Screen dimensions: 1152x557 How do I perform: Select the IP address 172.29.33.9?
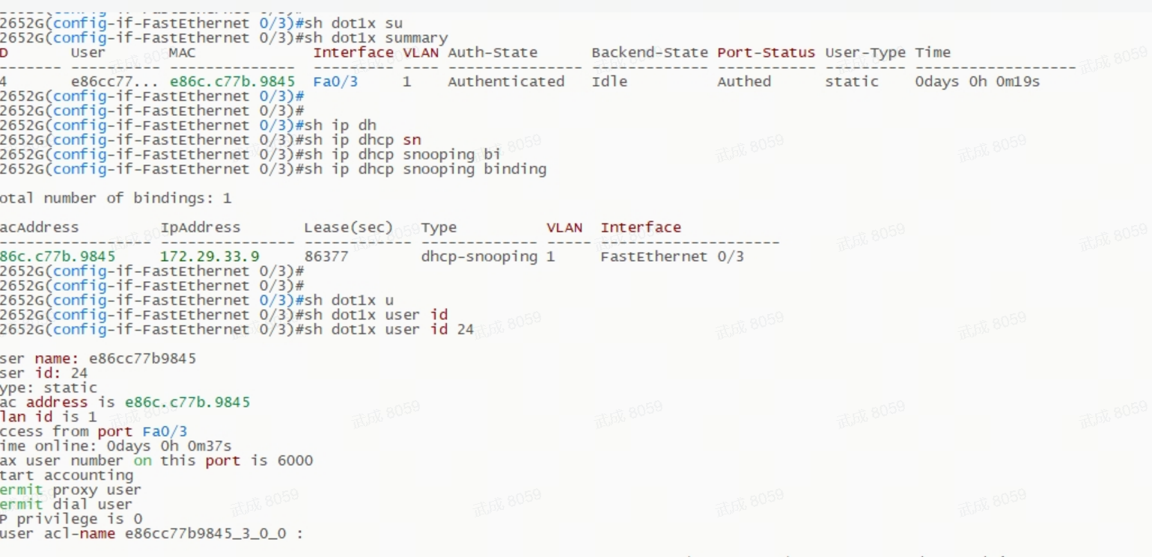pos(210,256)
